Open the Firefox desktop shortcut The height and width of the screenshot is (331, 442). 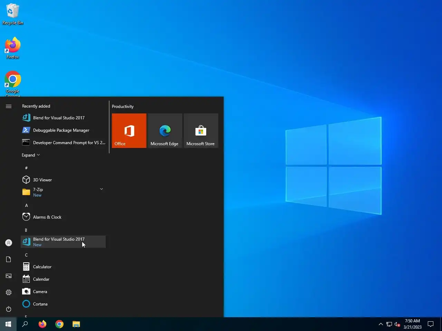[x=13, y=48]
